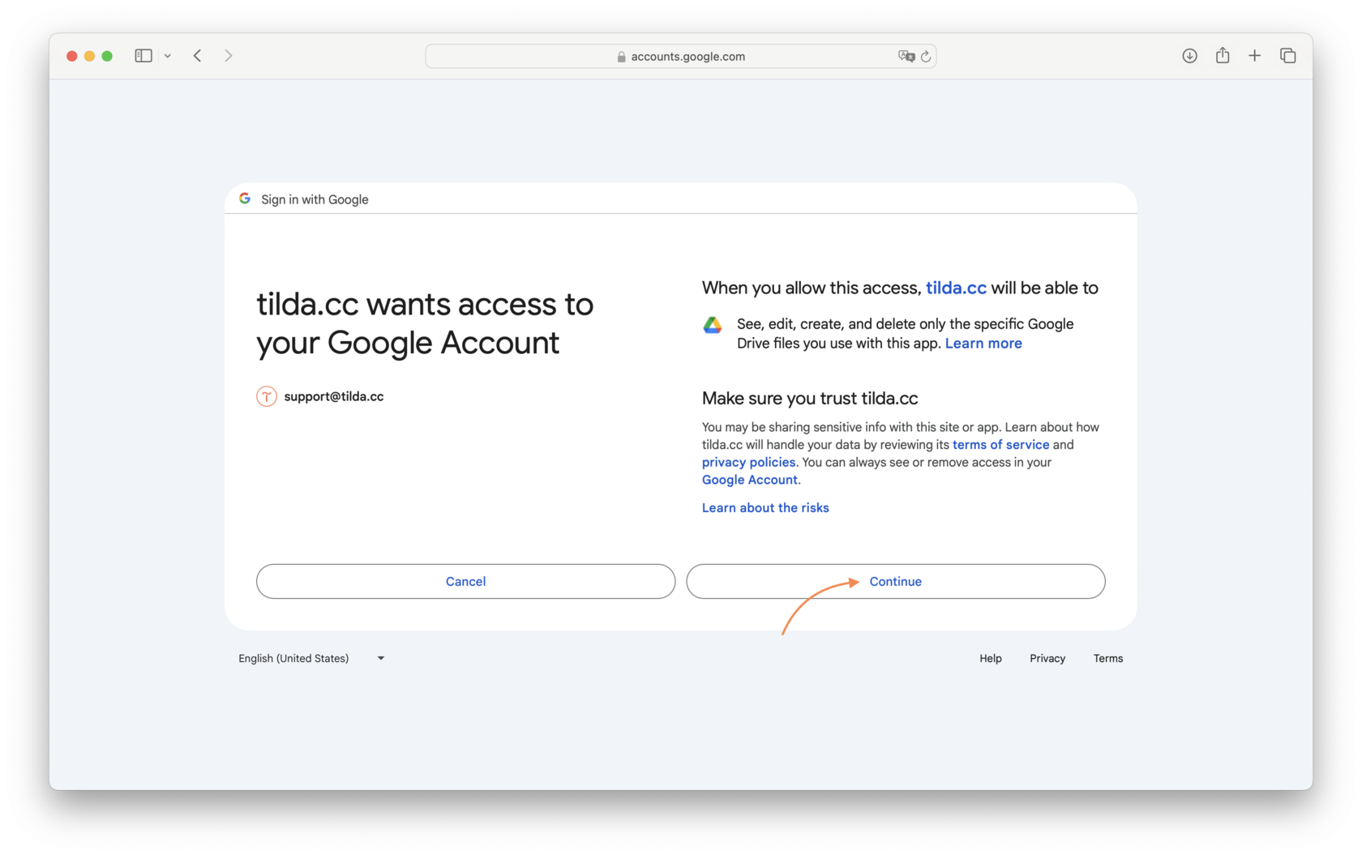
Task: Click the forward navigation arrow
Action: click(x=229, y=55)
